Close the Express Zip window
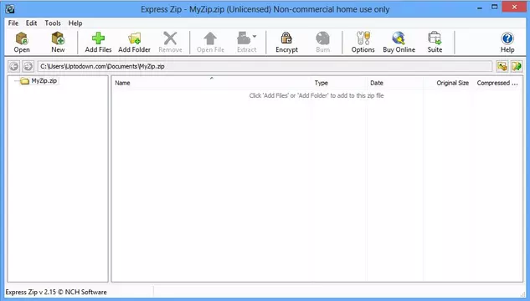530x301 pixels. [x=514, y=7]
